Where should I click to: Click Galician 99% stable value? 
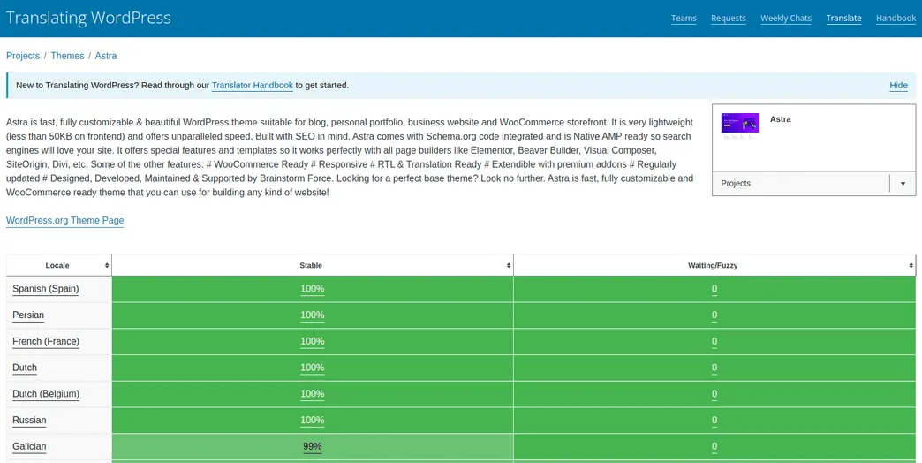[313, 446]
